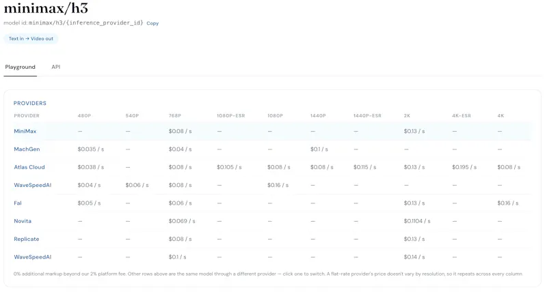Screen dimensions: 547x292
Task: Switch to the MachGen provider
Action: 27,149
